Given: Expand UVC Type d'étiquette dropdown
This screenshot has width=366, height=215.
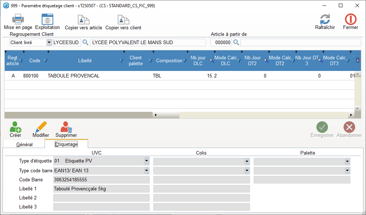Looking at the screenshot, I should [x=146, y=161].
